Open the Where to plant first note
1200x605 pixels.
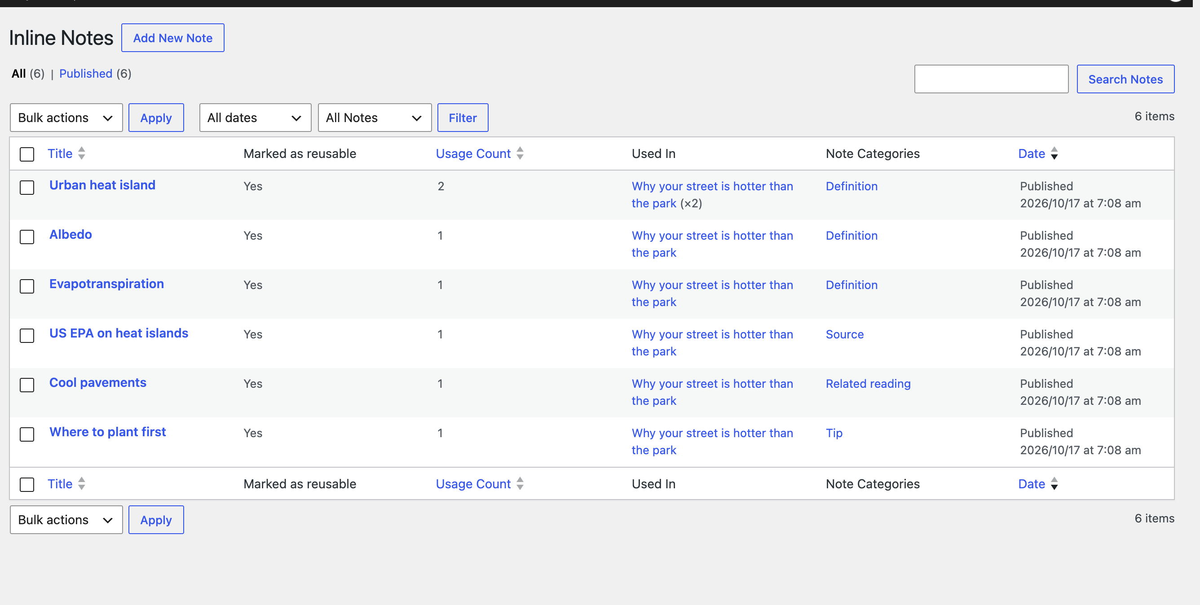click(x=108, y=432)
